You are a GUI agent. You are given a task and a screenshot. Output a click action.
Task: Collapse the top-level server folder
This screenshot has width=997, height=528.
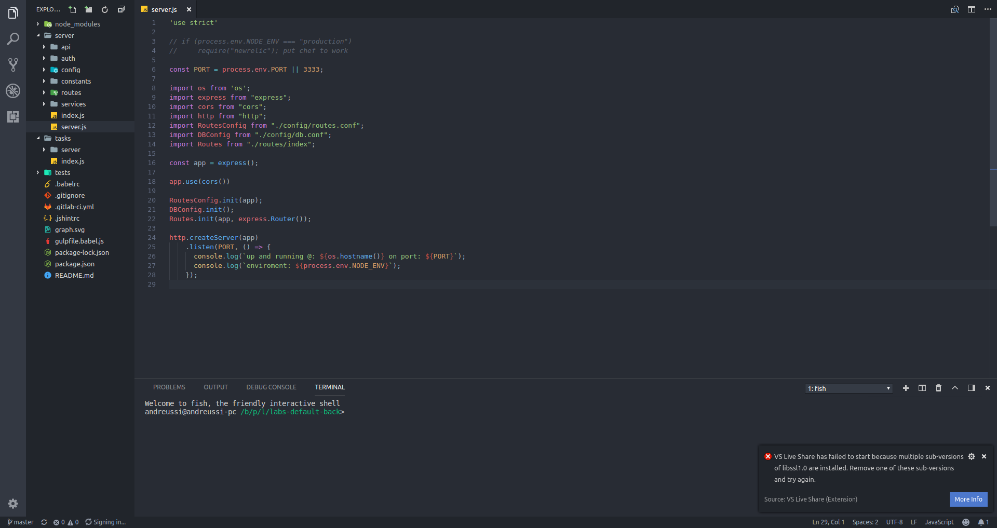[80, 35]
